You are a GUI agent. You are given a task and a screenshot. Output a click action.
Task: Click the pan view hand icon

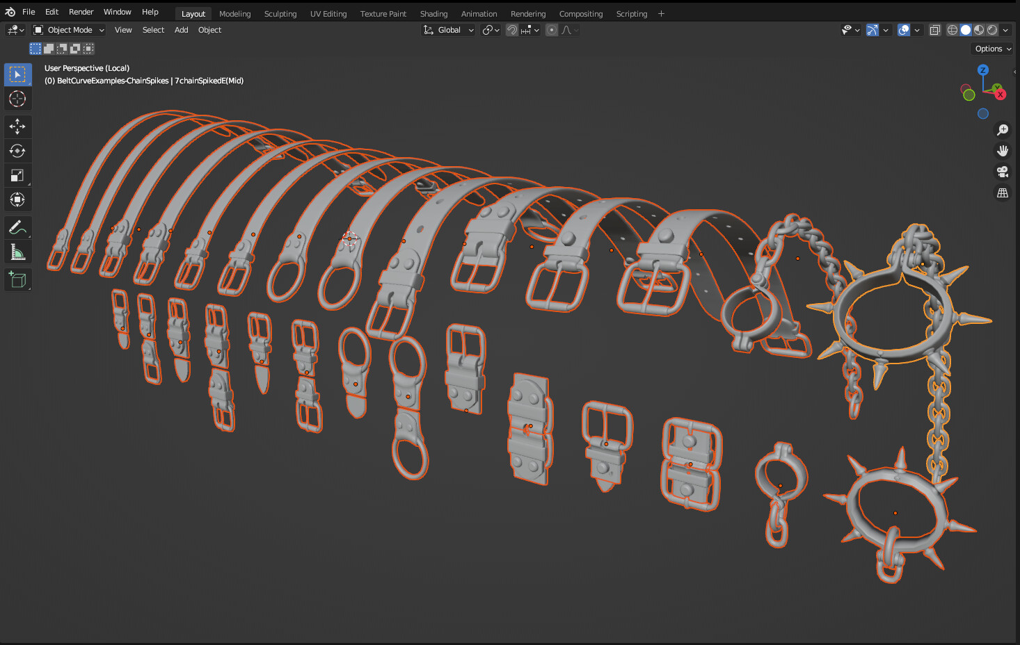(x=1003, y=151)
